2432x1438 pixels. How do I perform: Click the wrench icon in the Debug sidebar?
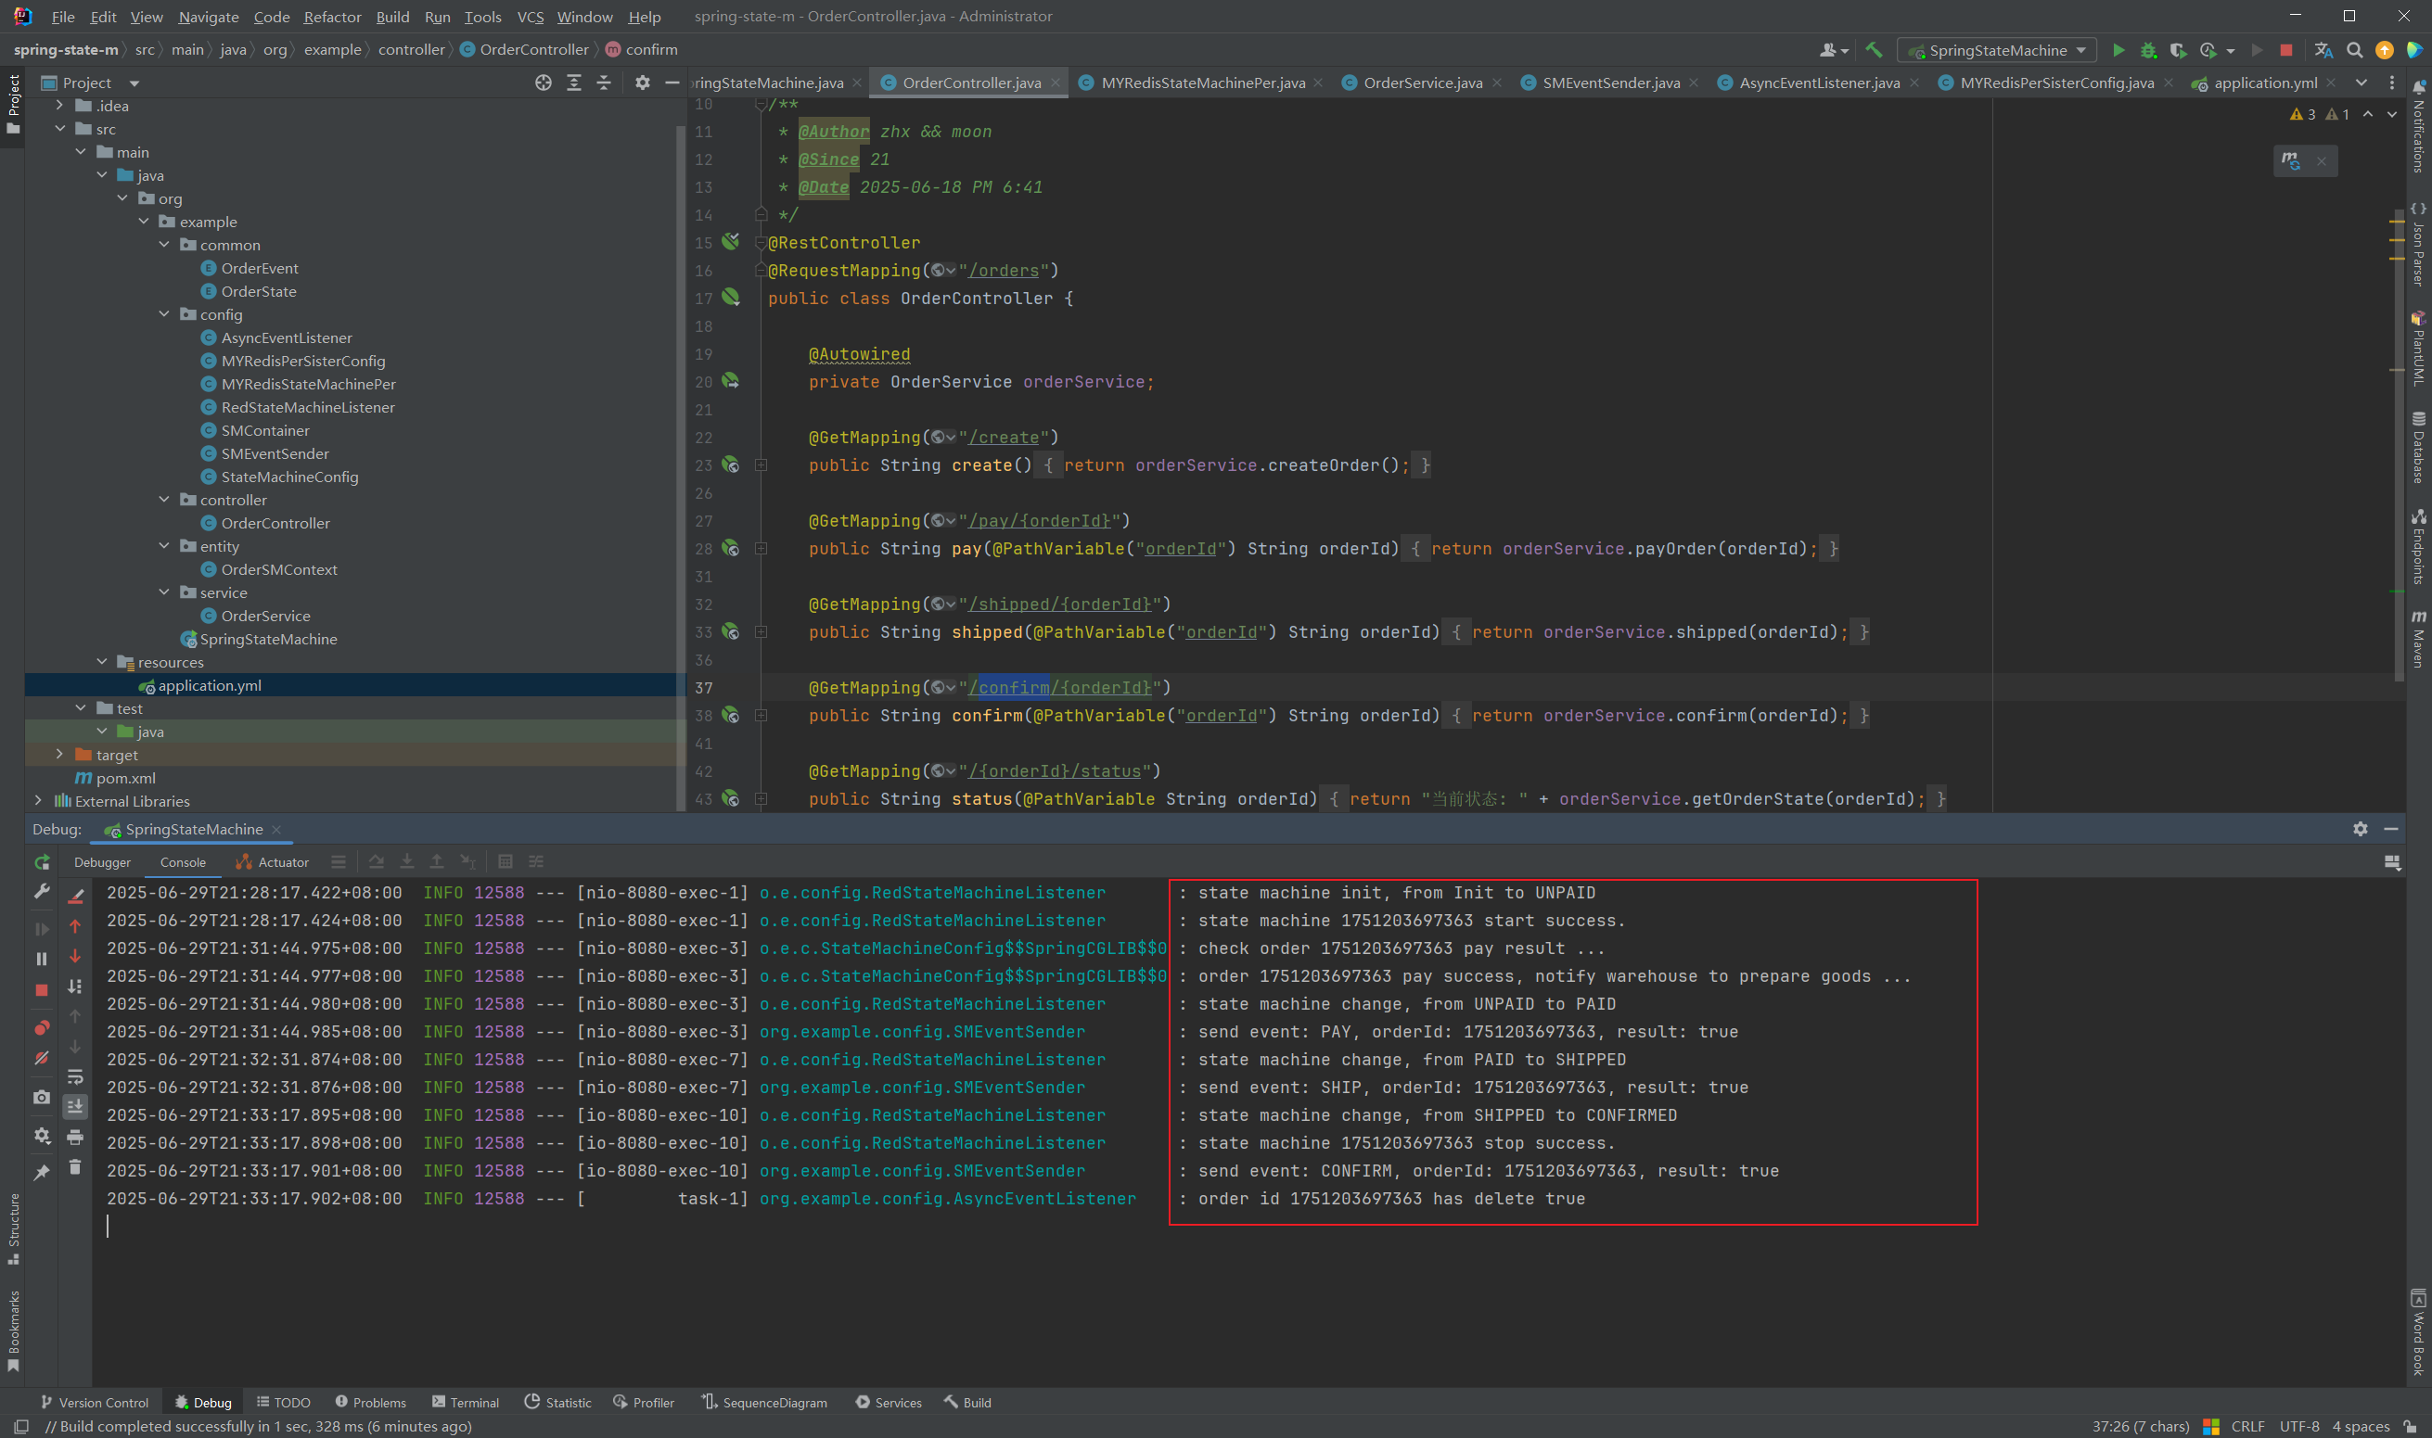click(x=42, y=893)
